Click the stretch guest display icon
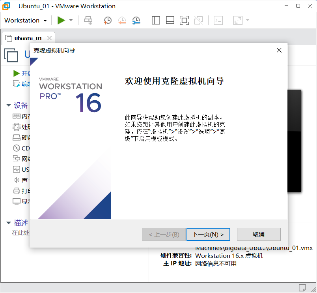 (x=238, y=20)
